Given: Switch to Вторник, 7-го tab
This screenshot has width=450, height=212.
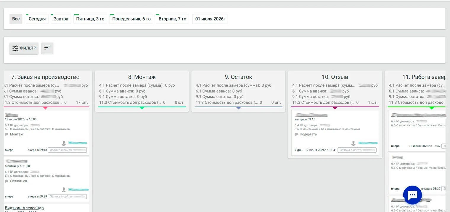Looking at the screenshot, I should pos(172,19).
